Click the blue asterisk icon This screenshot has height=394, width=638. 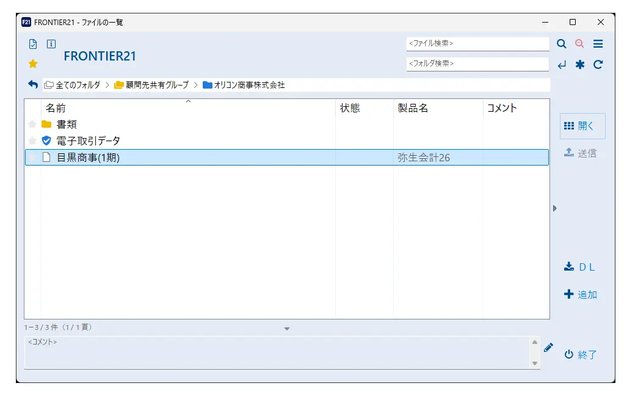coord(579,64)
